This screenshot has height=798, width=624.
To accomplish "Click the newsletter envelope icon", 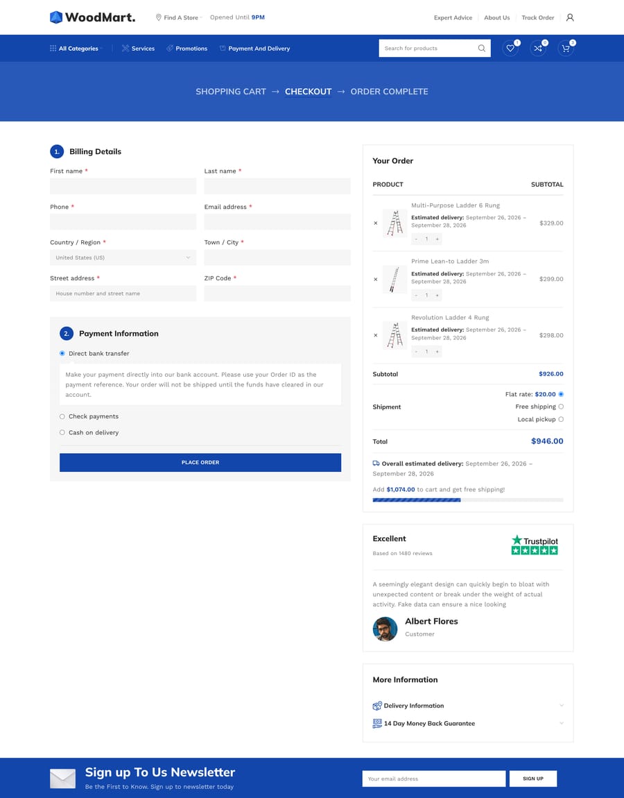I will tap(62, 778).
